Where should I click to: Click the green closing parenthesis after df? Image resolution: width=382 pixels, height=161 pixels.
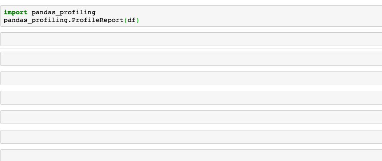138,20
